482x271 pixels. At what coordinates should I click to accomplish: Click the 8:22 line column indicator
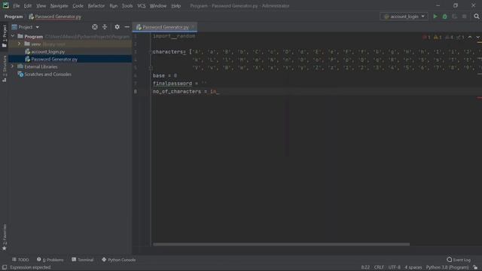point(365,267)
